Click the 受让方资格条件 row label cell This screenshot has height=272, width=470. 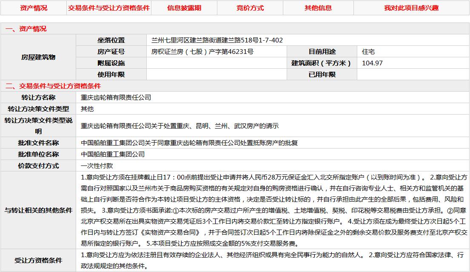point(38,261)
